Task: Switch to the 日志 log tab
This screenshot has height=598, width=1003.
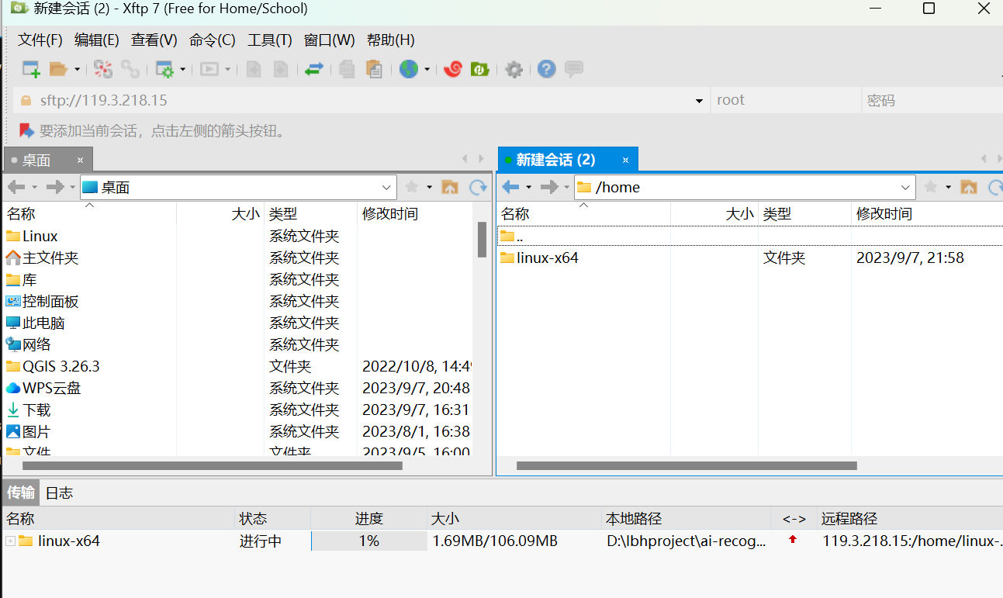Action: 59,493
